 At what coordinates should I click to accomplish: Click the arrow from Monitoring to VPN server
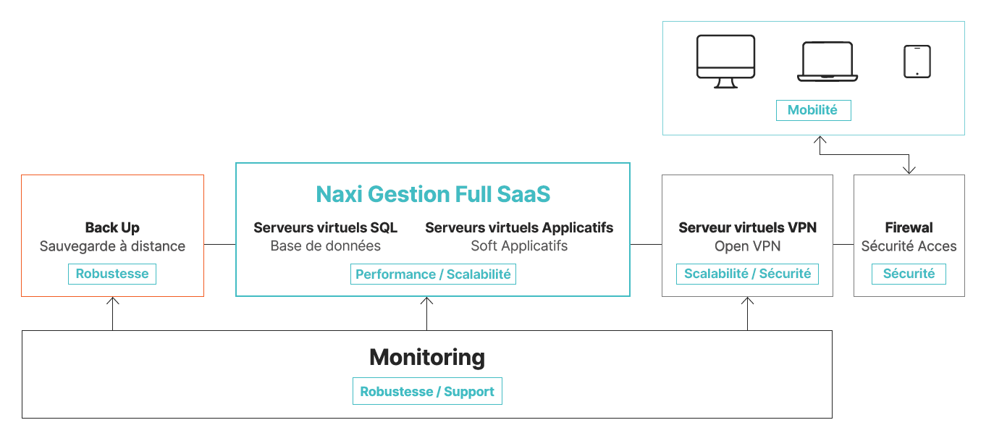pyautogui.click(x=748, y=313)
